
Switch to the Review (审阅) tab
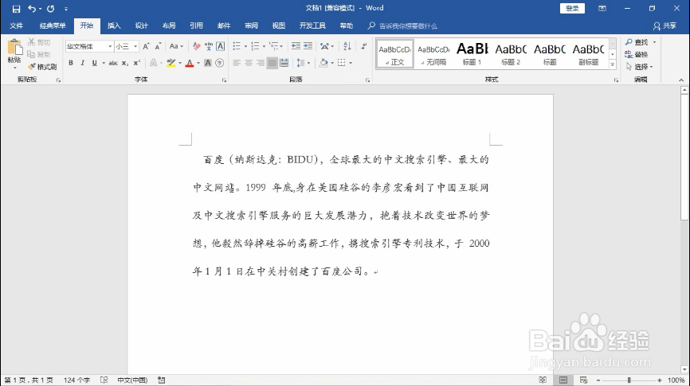tap(251, 26)
